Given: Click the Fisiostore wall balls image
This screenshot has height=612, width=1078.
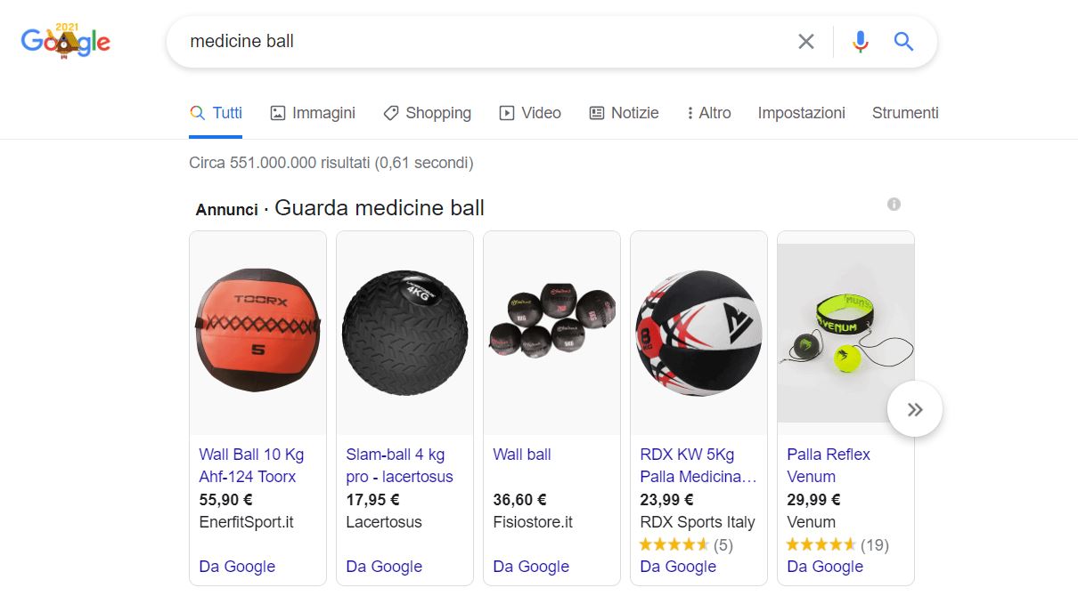Looking at the screenshot, I should click(x=551, y=334).
